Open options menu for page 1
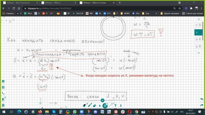This screenshot has height=115, width=205. coord(200,25)
